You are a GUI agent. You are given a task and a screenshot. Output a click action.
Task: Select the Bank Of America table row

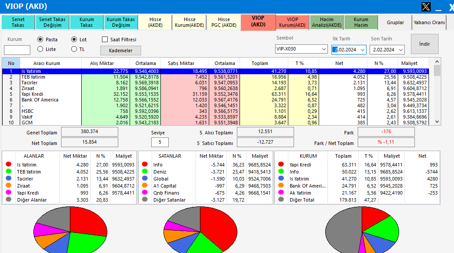click(215, 100)
